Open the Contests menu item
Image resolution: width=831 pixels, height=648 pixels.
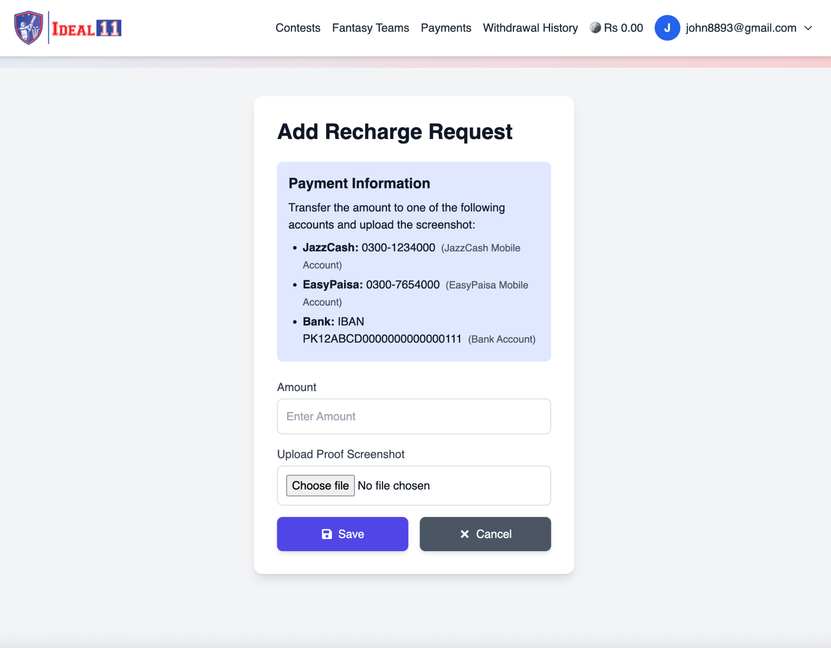[x=298, y=28]
